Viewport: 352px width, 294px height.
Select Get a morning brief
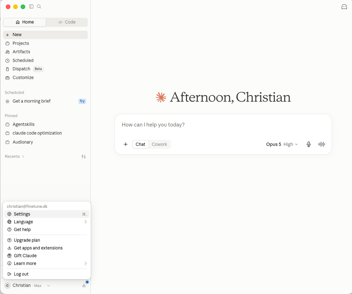click(x=45, y=101)
